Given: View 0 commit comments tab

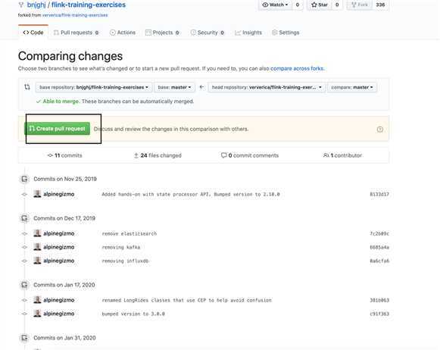Looking at the screenshot, I should tap(250, 155).
